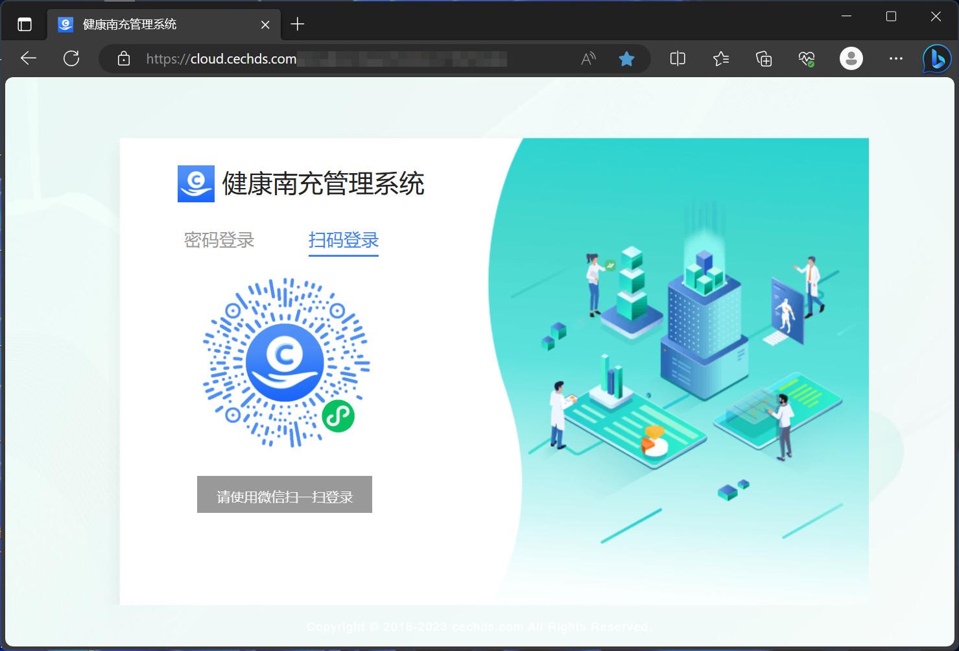Activate the Read aloud icon
The width and height of the screenshot is (959, 651).
click(588, 59)
